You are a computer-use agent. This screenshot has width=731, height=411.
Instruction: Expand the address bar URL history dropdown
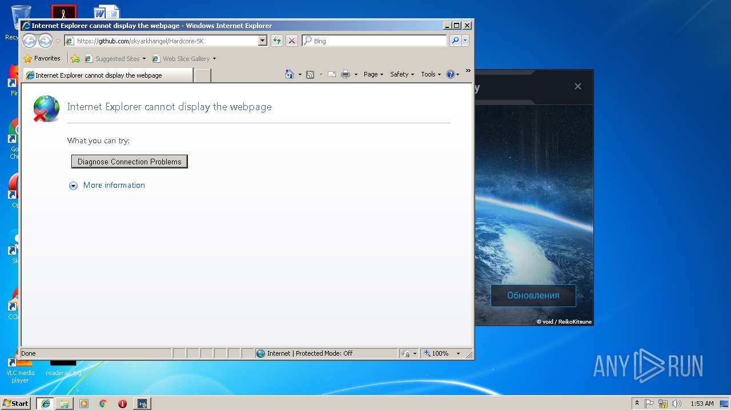coord(263,41)
